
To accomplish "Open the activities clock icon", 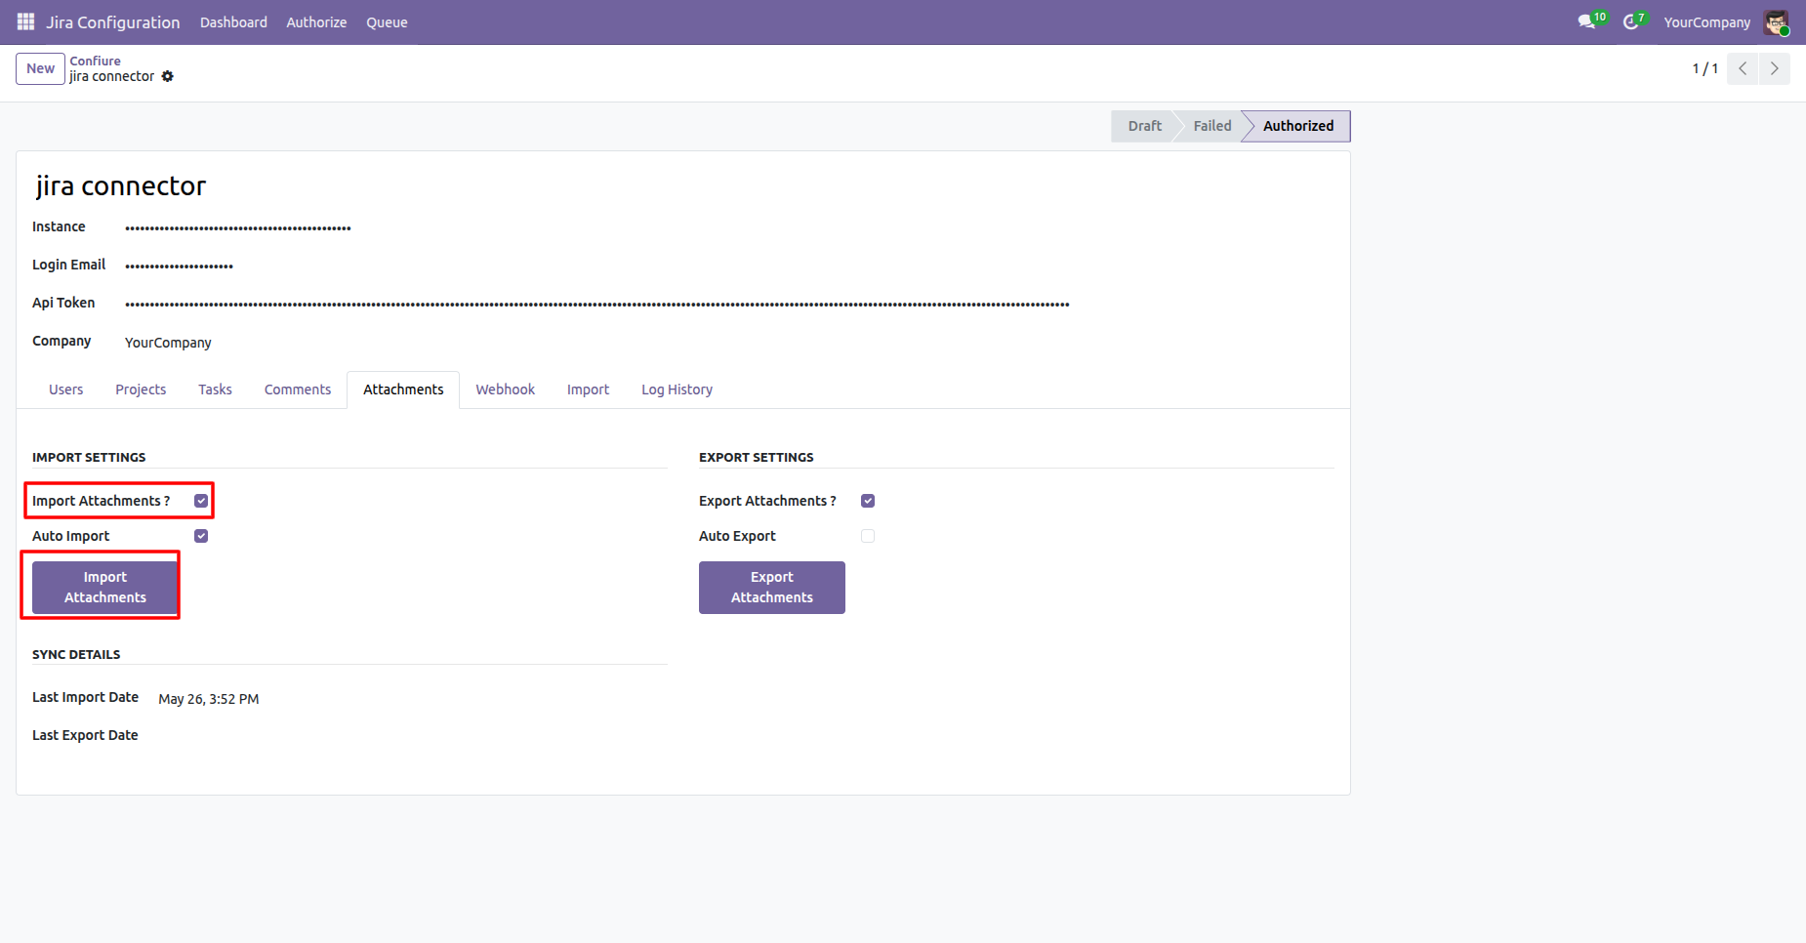I will (1630, 21).
